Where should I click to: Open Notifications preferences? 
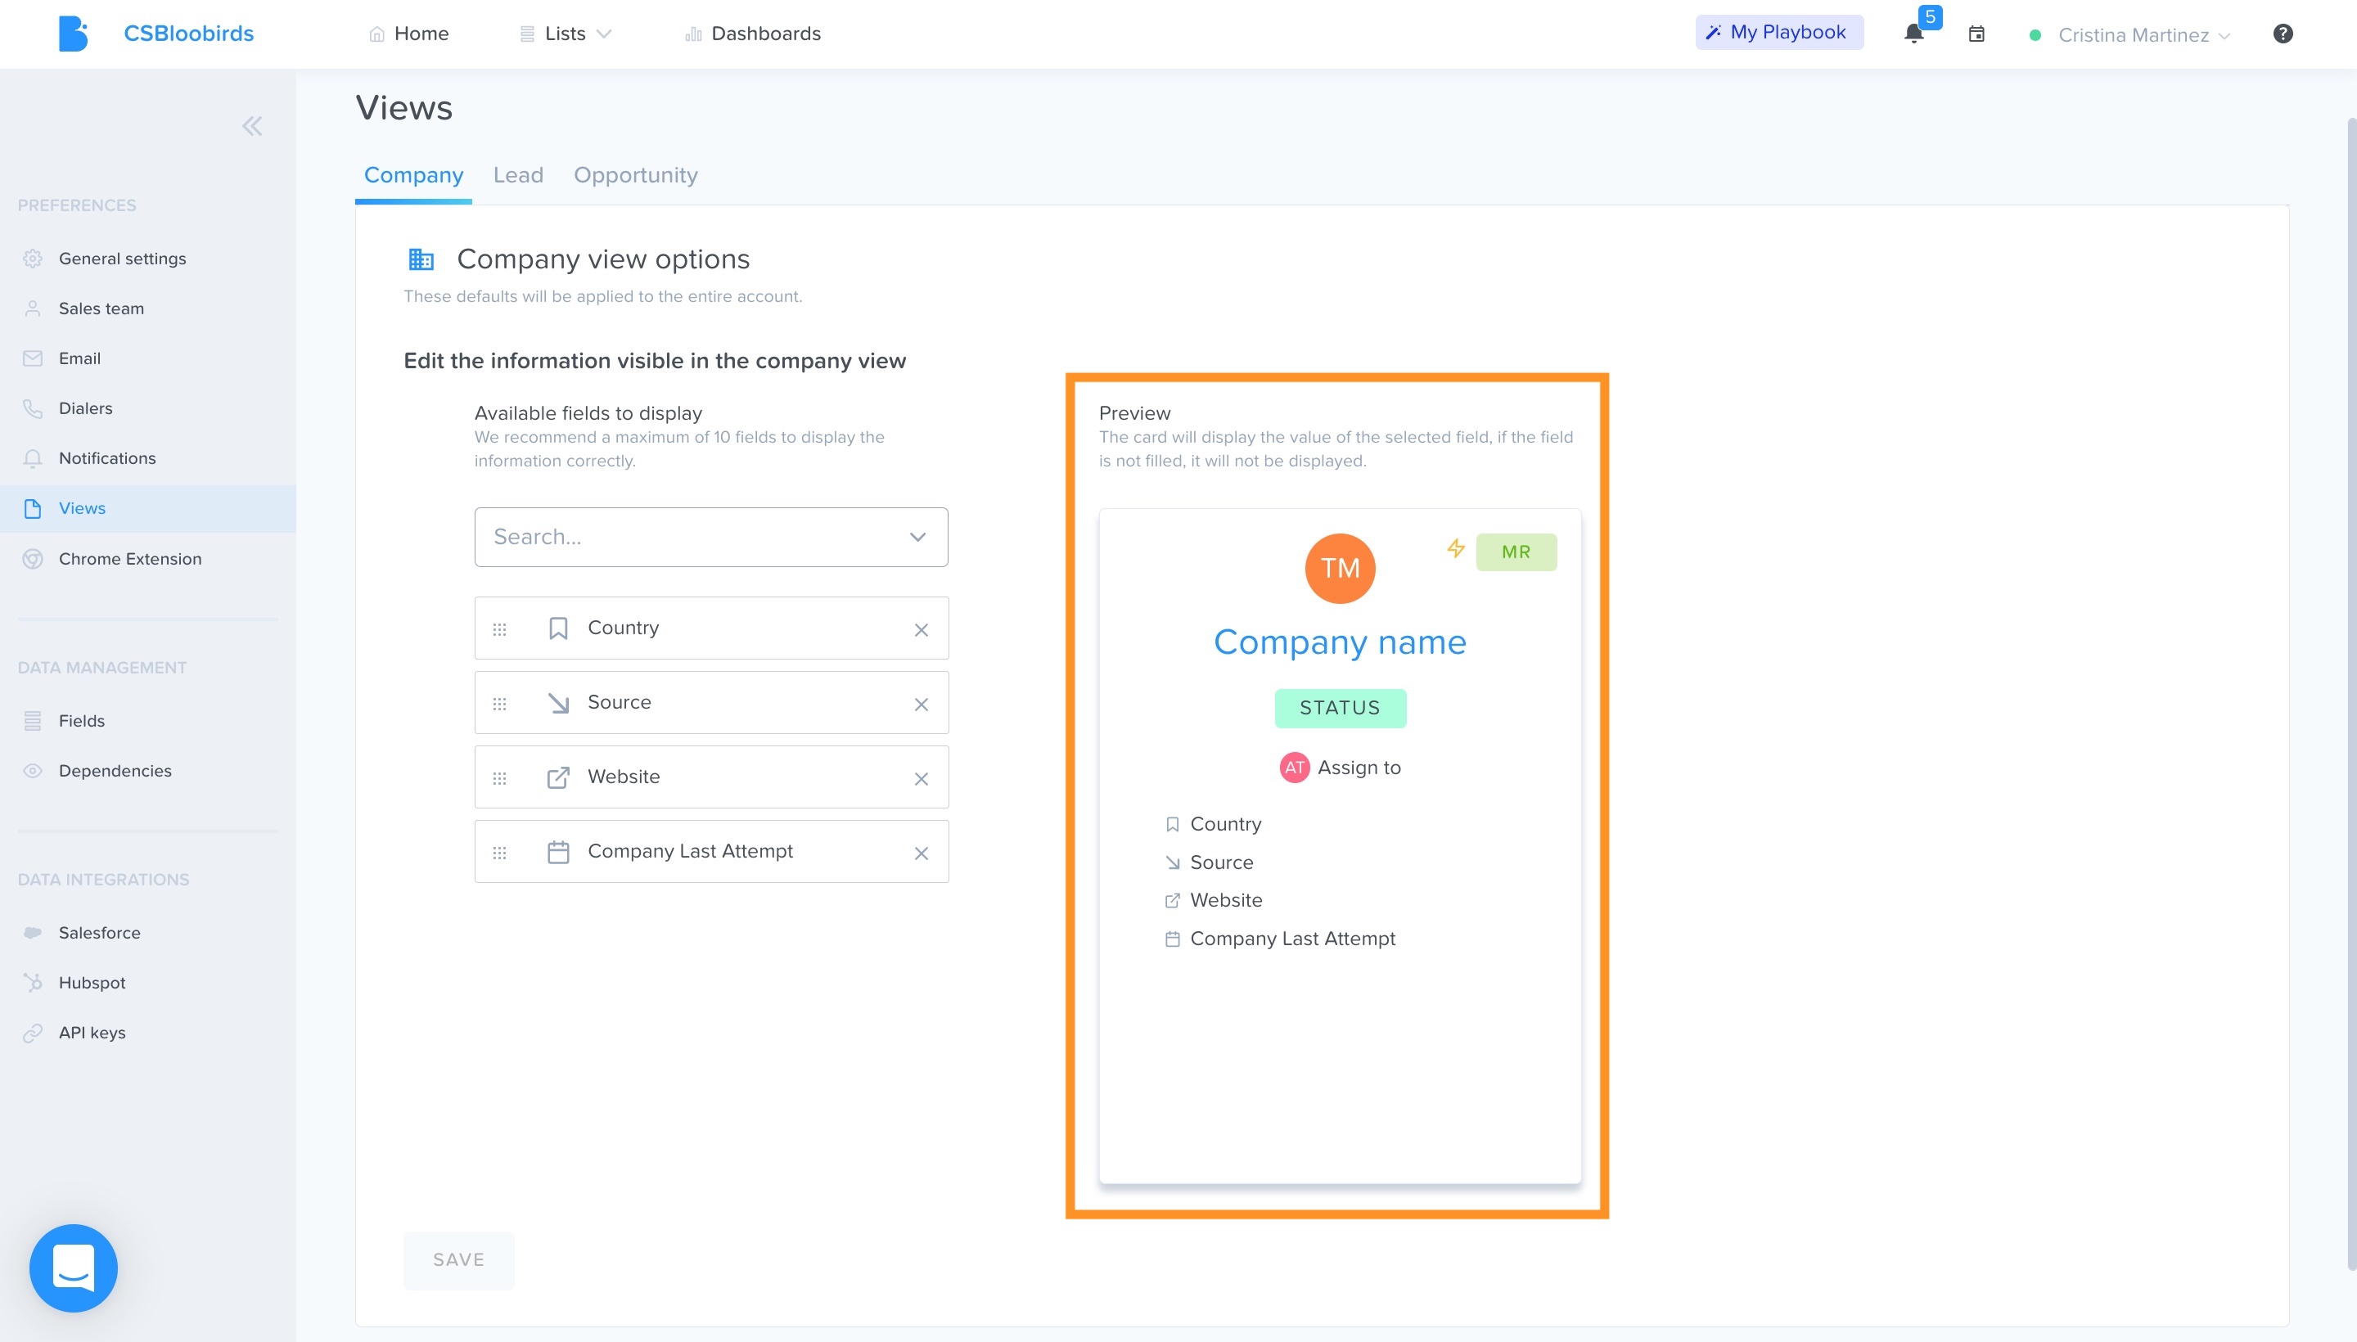click(x=107, y=458)
